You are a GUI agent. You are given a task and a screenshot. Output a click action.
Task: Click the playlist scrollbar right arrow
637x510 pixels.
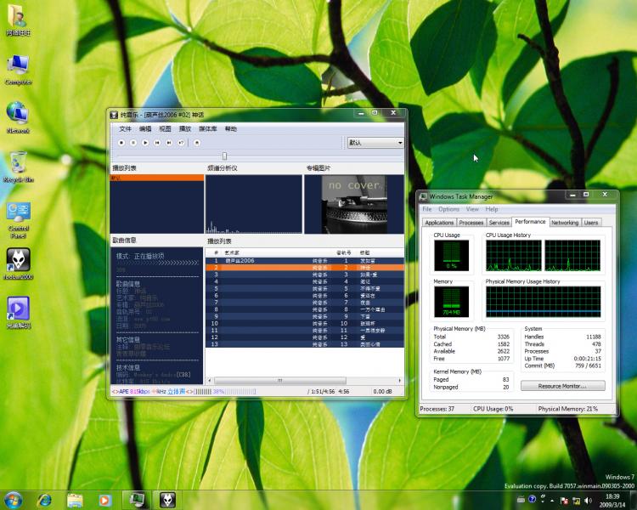(x=400, y=381)
